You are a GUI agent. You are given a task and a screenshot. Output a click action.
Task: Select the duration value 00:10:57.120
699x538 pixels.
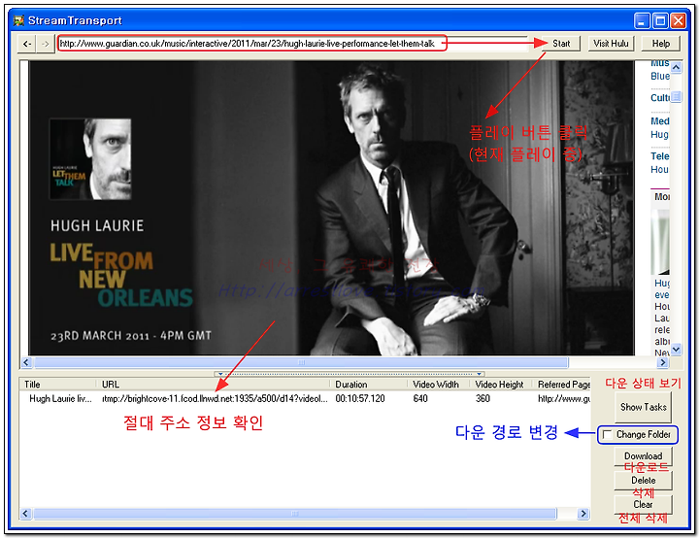coord(360,398)
